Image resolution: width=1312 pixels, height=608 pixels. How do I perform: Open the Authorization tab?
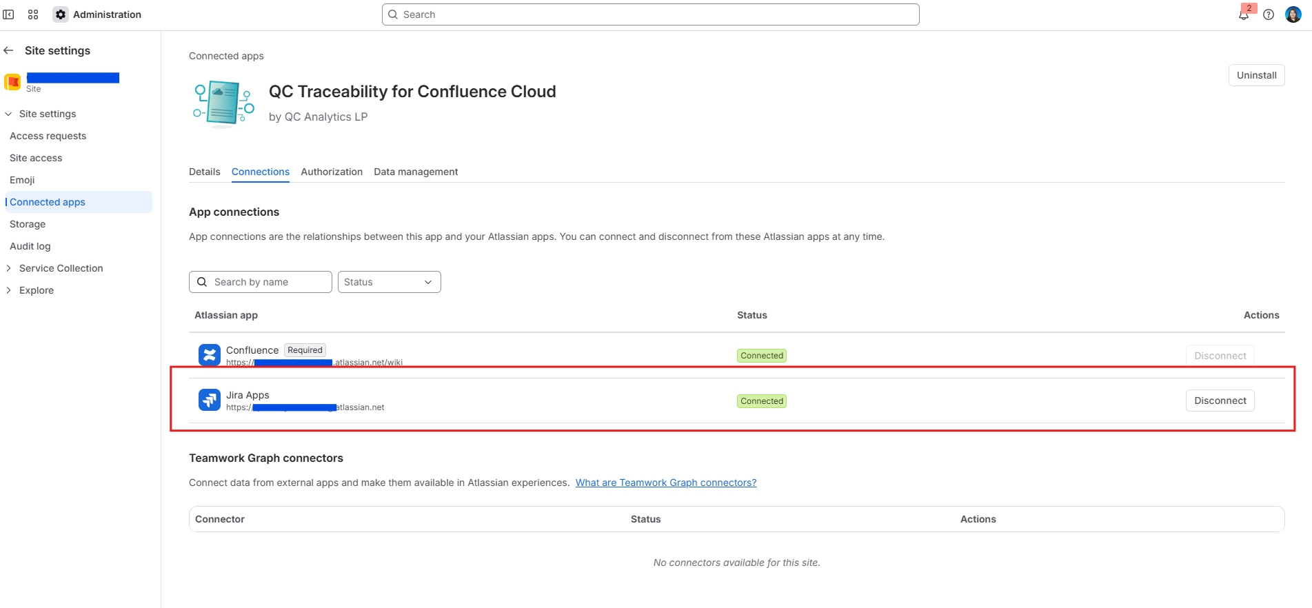pyautogui.click(x=332, y=172)
